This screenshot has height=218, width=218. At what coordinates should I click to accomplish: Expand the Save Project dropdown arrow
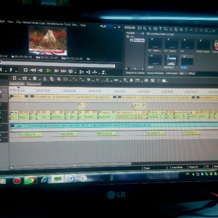tap(40, 80)
